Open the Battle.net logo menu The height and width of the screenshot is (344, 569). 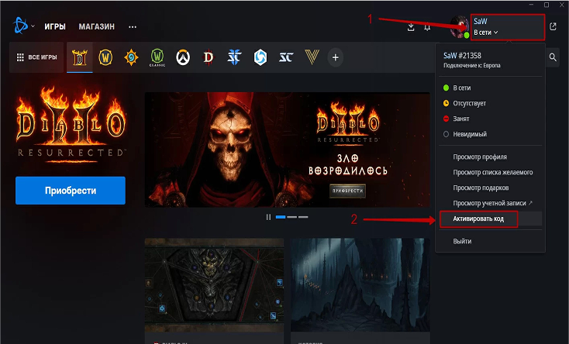click(20, 26)
